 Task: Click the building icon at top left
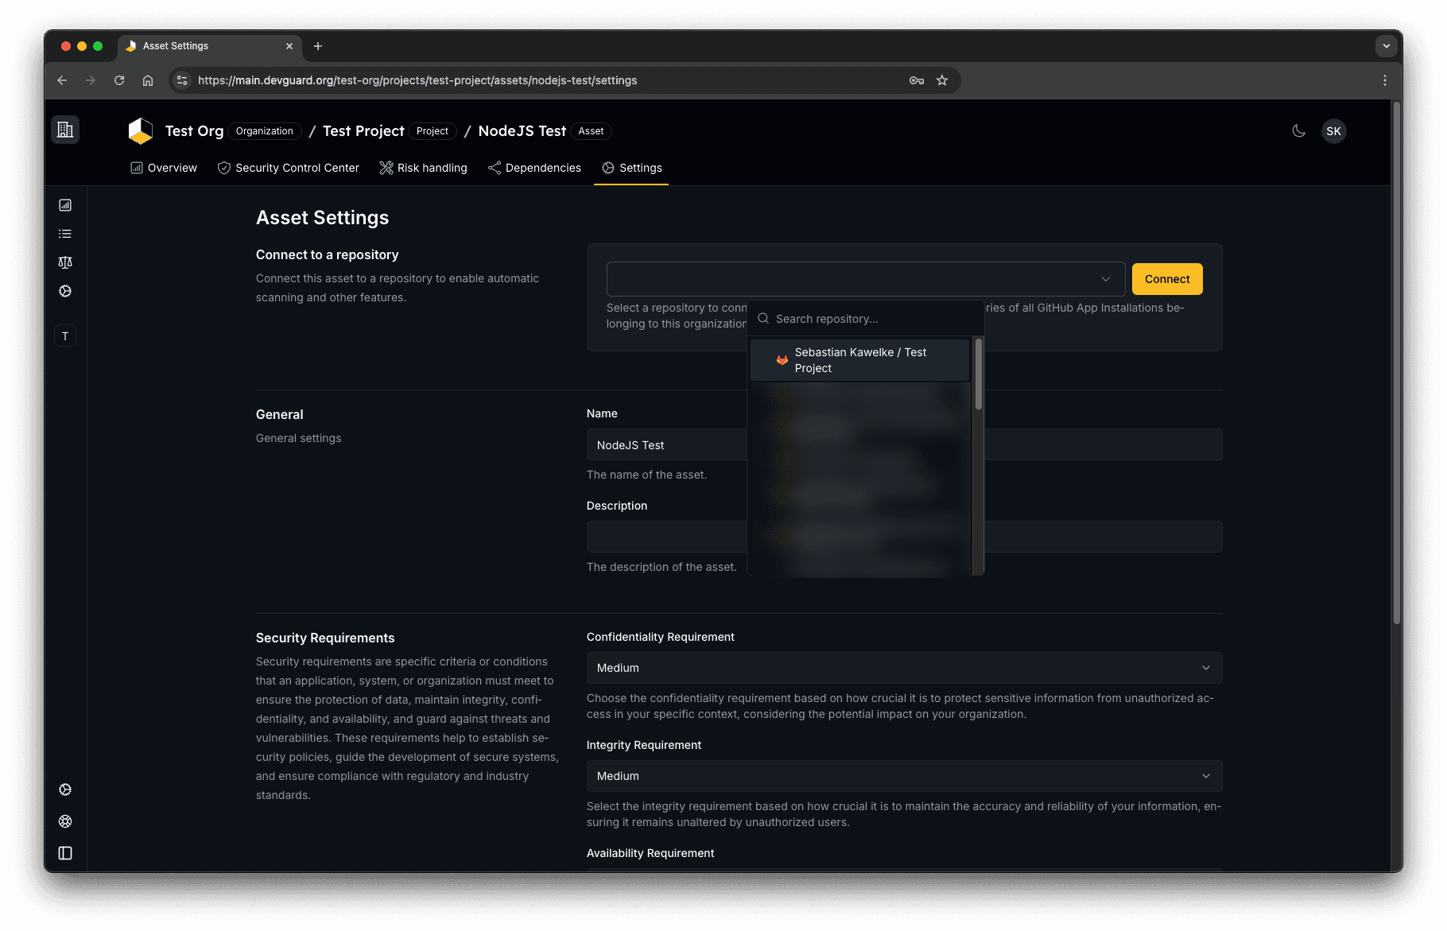click(x=65, y=129)
